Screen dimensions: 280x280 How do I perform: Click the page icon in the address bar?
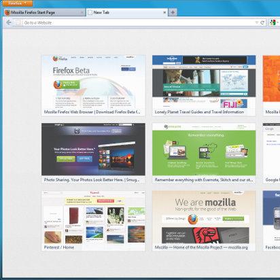(x=18, y=22)
